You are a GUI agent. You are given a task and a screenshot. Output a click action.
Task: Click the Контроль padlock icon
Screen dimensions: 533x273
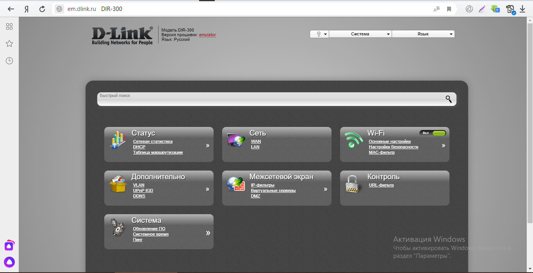pos(352,184)
